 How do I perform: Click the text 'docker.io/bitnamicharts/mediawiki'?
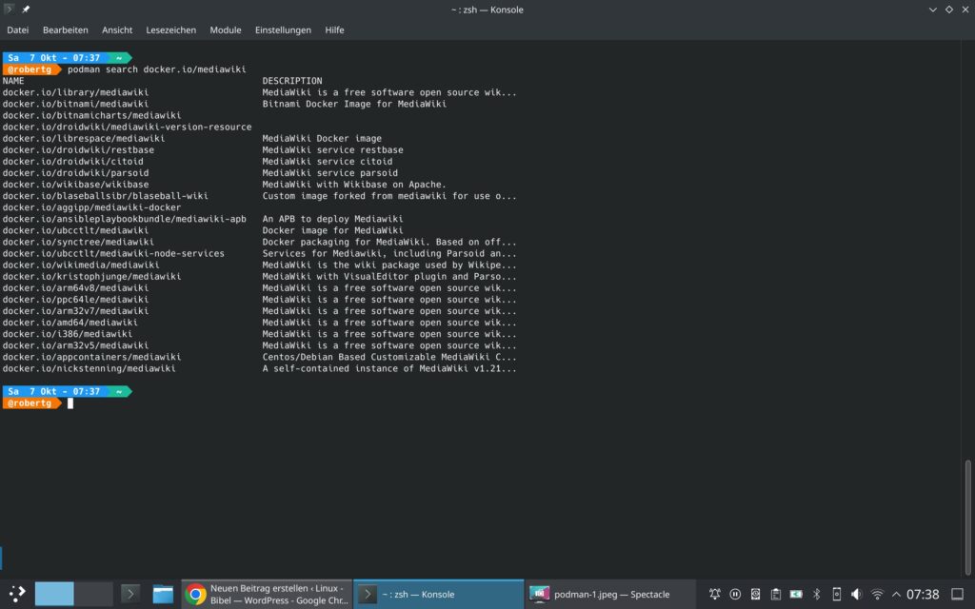(x=92, y=115)
